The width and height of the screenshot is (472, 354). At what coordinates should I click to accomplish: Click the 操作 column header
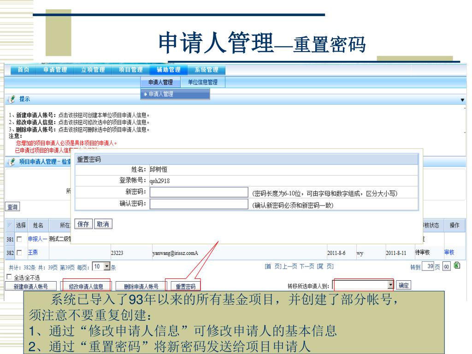point(454,225)
